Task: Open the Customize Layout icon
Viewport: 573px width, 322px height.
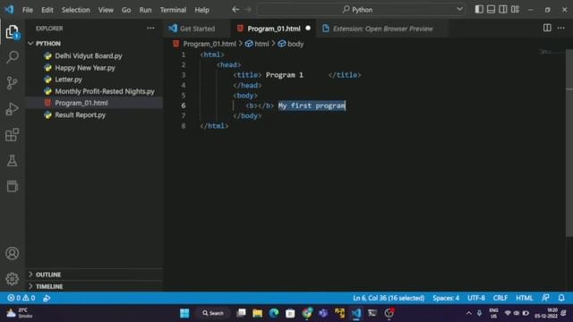Action: (516, 10)
